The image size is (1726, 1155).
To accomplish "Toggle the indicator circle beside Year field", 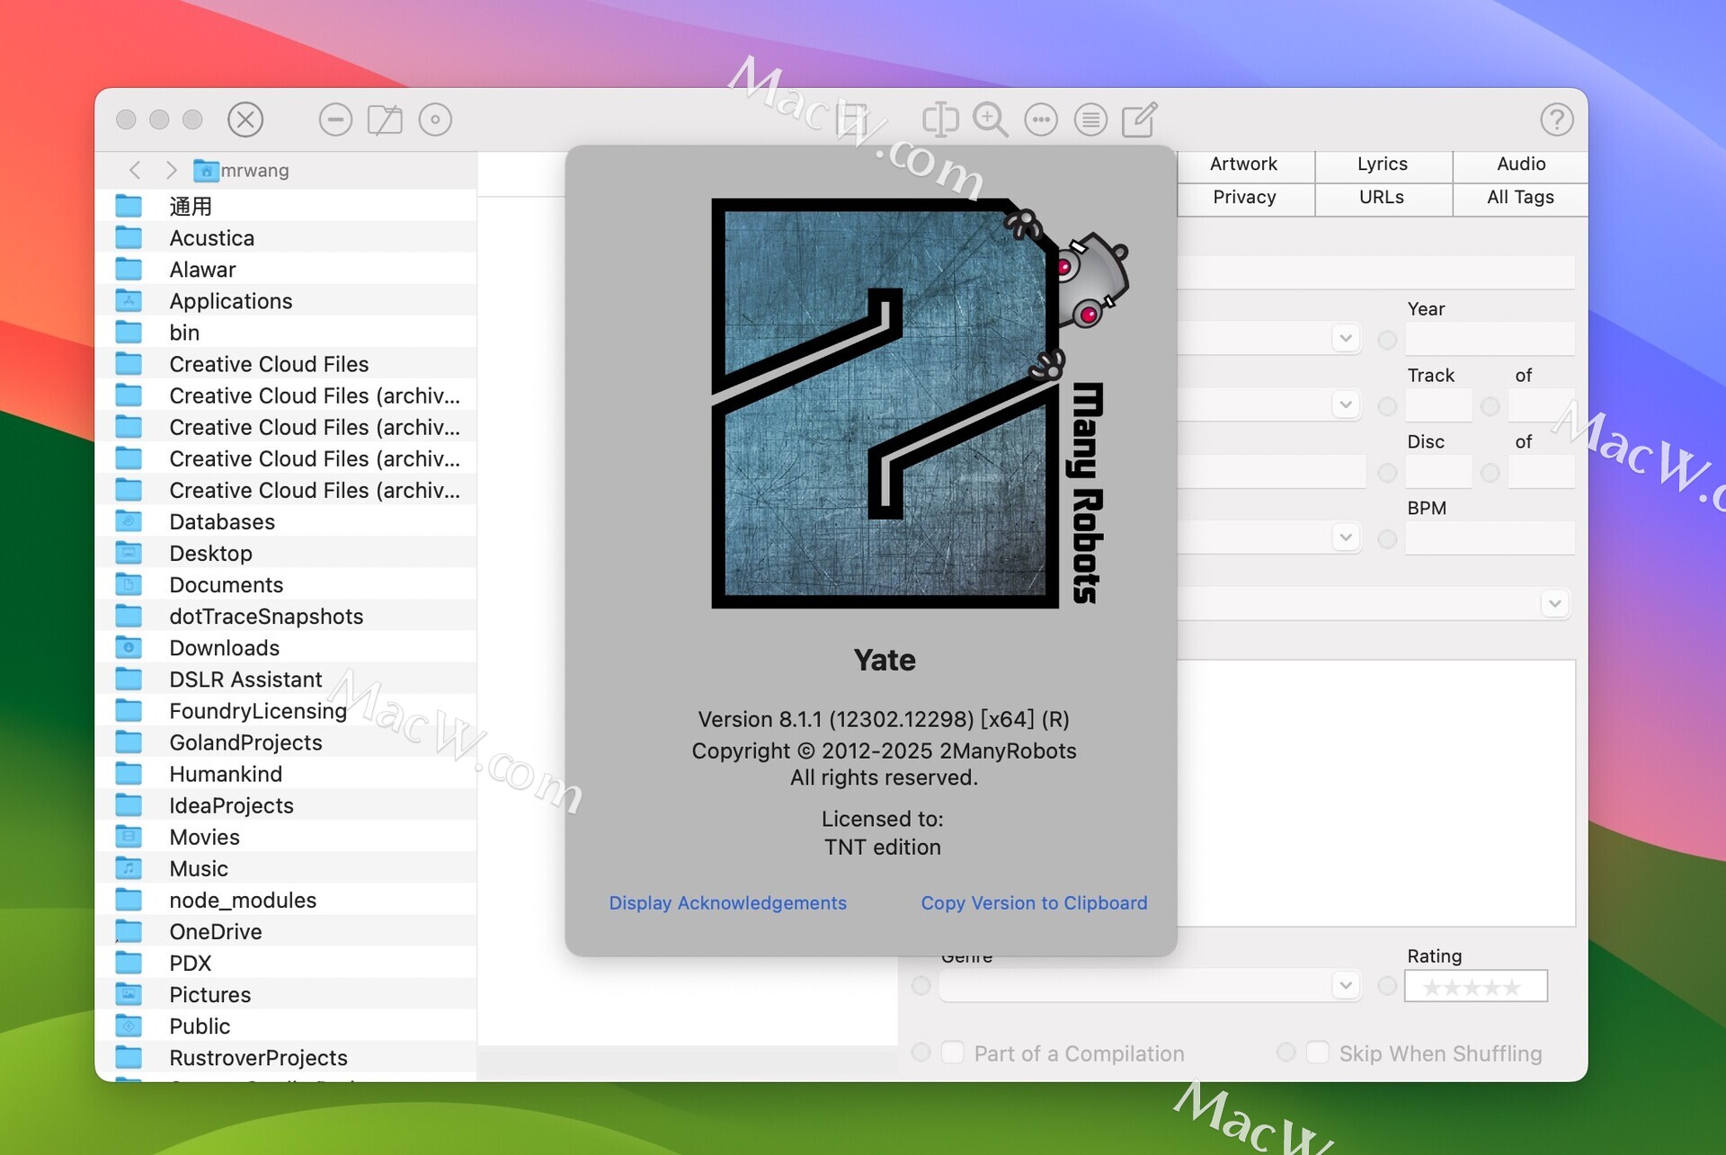I will pos(1387,340).
